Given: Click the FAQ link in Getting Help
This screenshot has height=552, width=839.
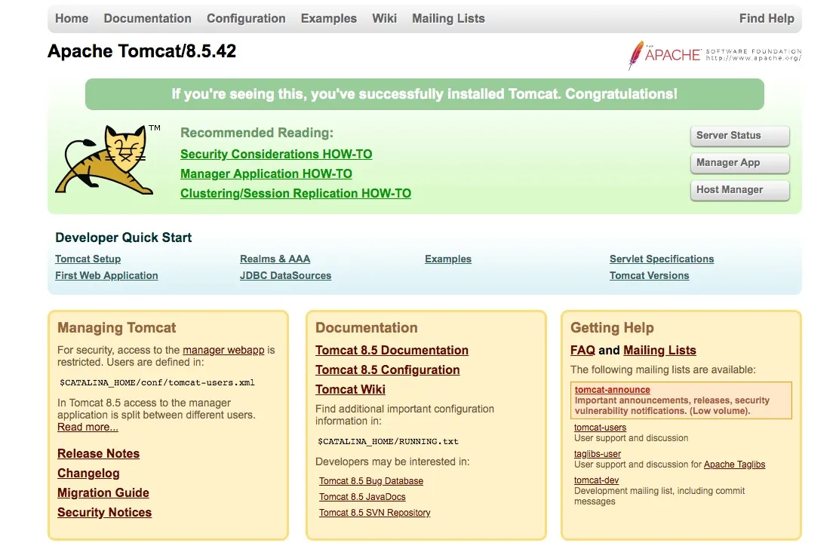Looking at the screenshot, I should coord(582,351).
